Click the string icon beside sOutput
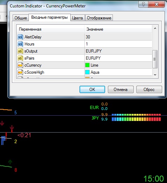 click(x=20, y=51)
